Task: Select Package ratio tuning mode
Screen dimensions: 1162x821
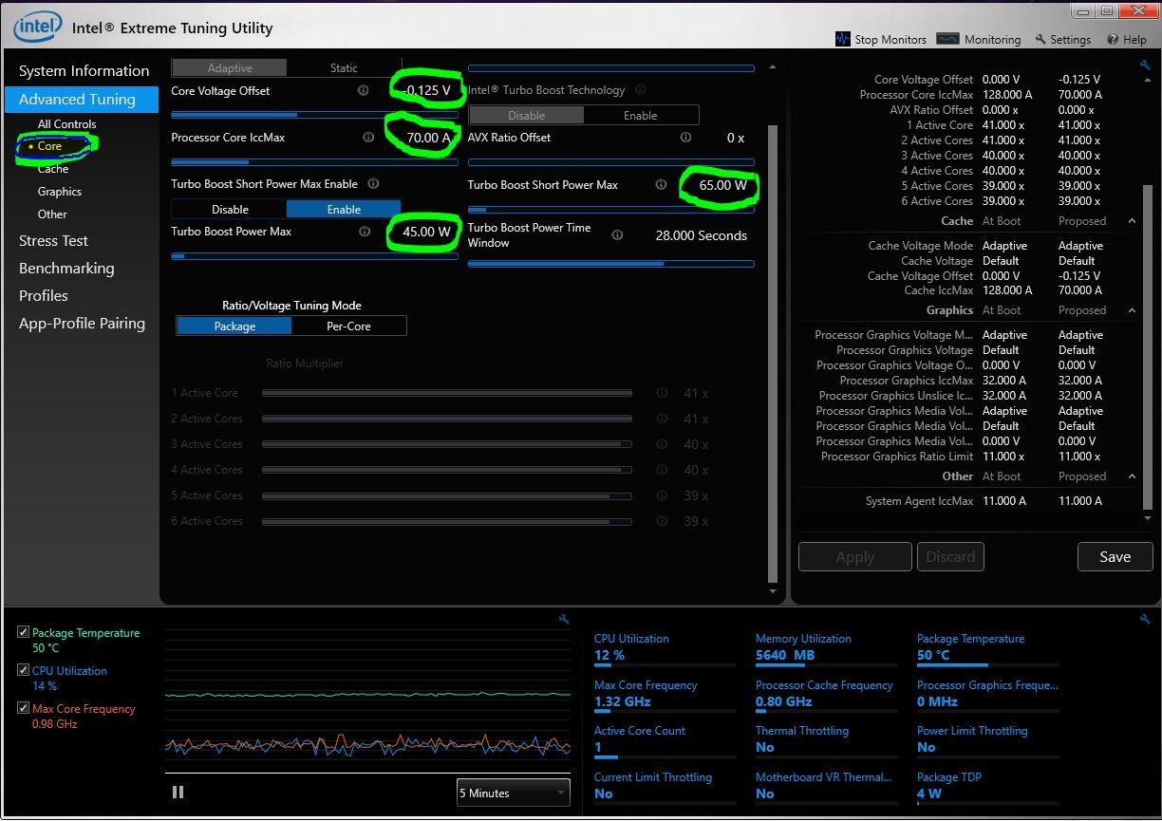Action: coord(234,326)
